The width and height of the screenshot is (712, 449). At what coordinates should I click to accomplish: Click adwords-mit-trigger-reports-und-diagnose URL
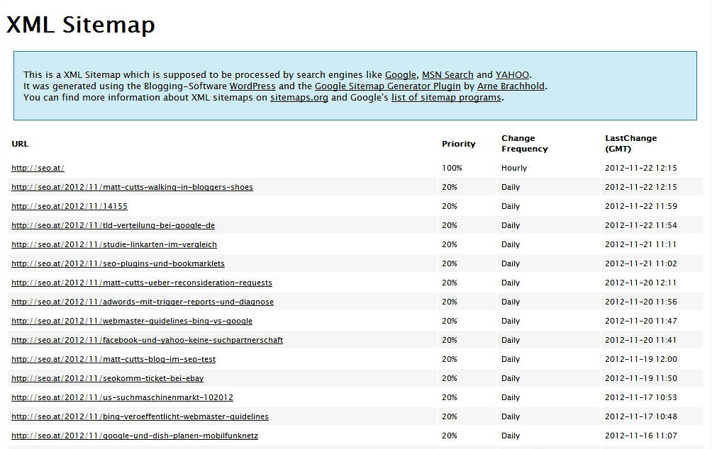click(143, 302)
